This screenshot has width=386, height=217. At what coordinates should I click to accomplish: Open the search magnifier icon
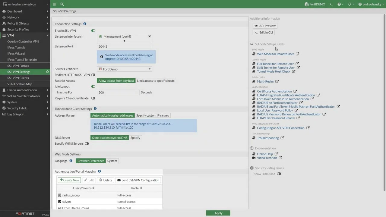62,4
